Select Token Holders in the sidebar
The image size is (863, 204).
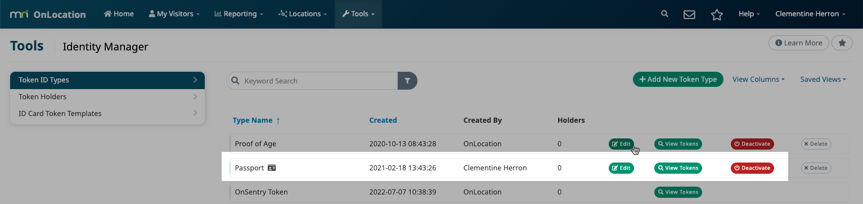[x=107, y=96]
